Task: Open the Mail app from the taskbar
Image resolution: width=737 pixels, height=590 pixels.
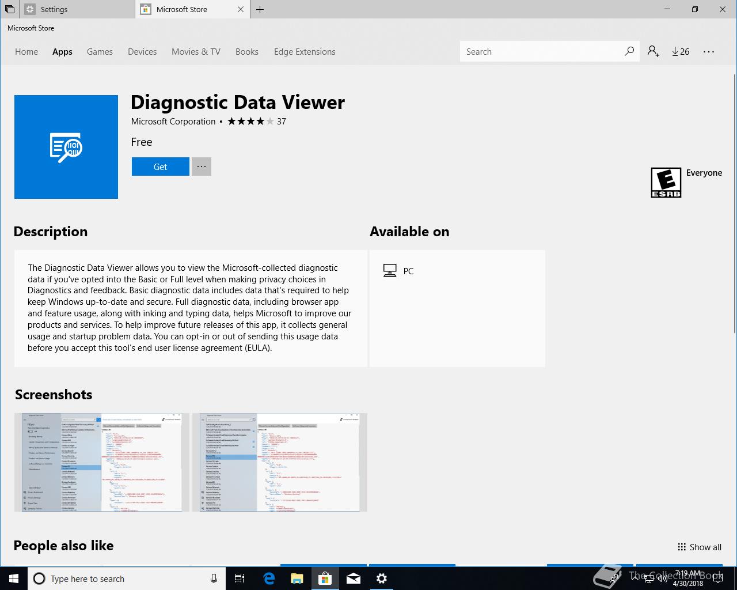Action: [x=354, y=578]
